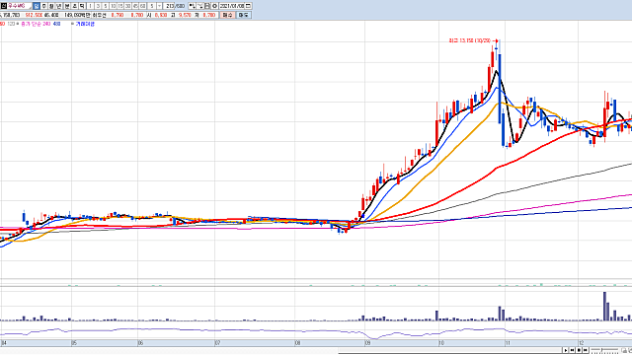
Task: Select the yearly (년) chart period button
Action: click(x=58, y=6)
